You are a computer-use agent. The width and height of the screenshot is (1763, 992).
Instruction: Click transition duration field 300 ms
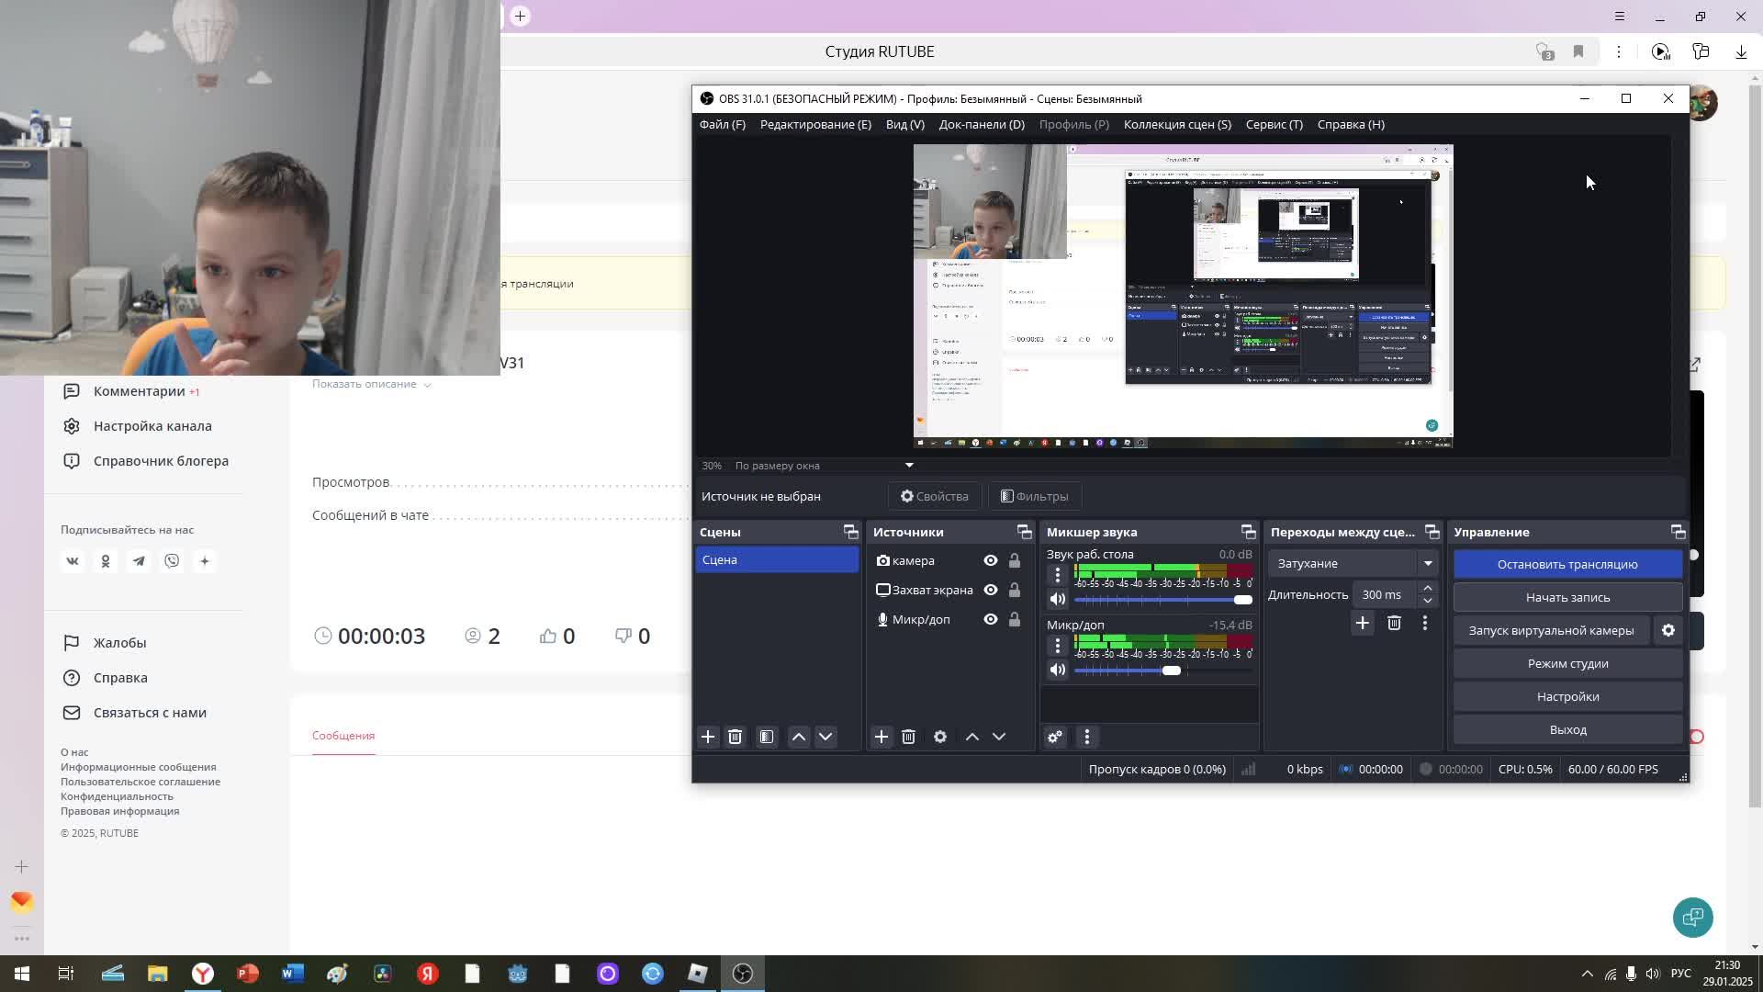1382,594
